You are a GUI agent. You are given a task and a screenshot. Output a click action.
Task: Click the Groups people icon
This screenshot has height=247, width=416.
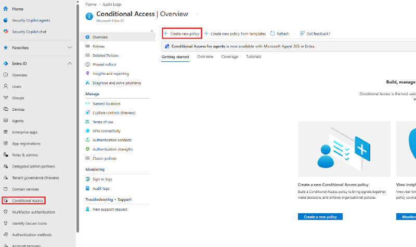click(6, 98)
